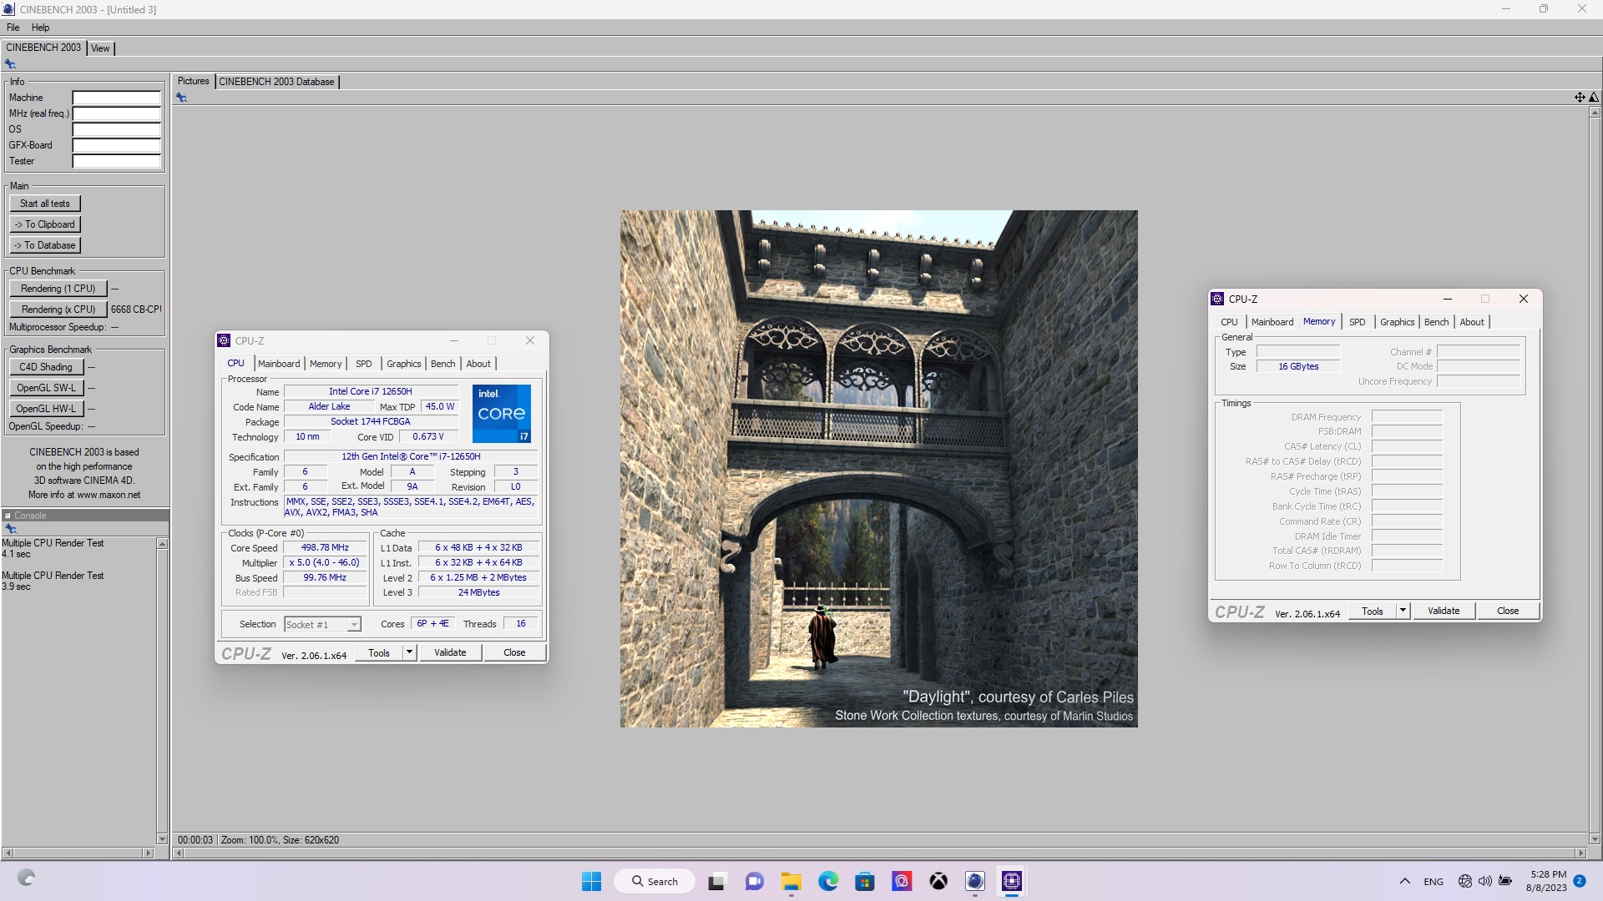This screenshot has width=1603, height=901.
Task: Show hidden system tray icons
Action: point(1405,881)
